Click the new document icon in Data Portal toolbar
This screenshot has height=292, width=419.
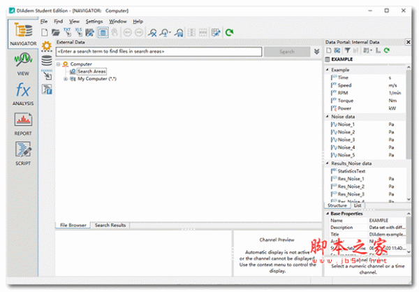(x=329, y=50)
